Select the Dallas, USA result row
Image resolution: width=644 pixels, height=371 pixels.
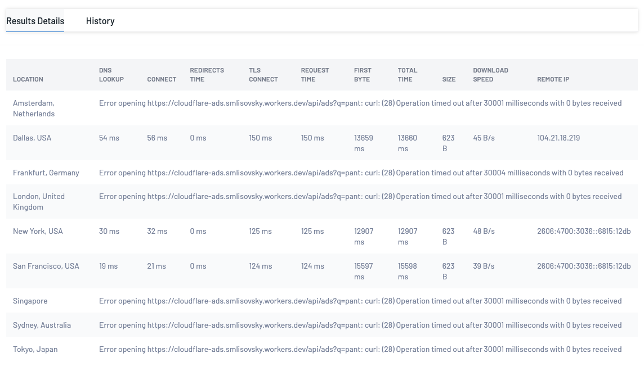(x=32, y=138)
